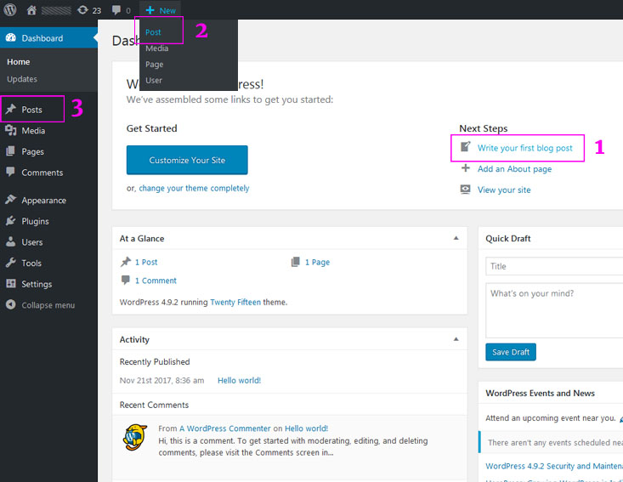
Task: Click the Save Draft button
Action: click(x=511, y=352)
